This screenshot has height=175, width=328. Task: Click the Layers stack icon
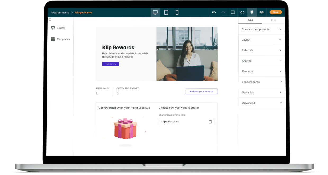pos(53,28)
